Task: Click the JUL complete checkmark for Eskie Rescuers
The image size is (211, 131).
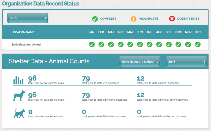Action: click(x=149, y=44)
